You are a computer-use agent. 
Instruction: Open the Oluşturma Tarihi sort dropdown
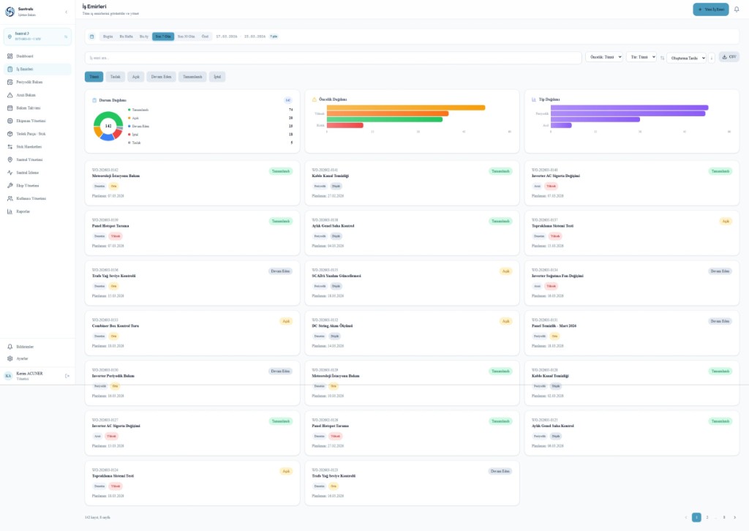click(x=686, y=58)
